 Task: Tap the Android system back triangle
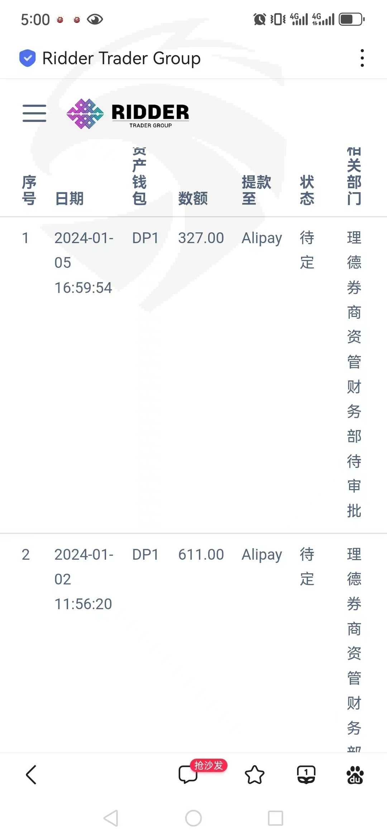pos(111,818)
